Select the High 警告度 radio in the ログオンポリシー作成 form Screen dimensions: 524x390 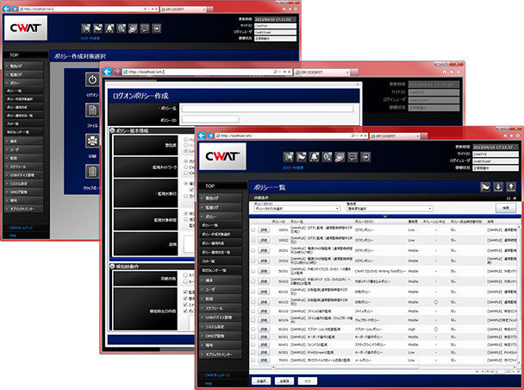pyautogui.click(x=186, y=139)
